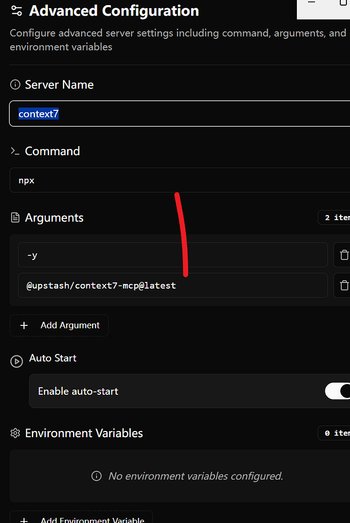
Task: Click the document icon beside Arguments
Action: tap(15, 218)
